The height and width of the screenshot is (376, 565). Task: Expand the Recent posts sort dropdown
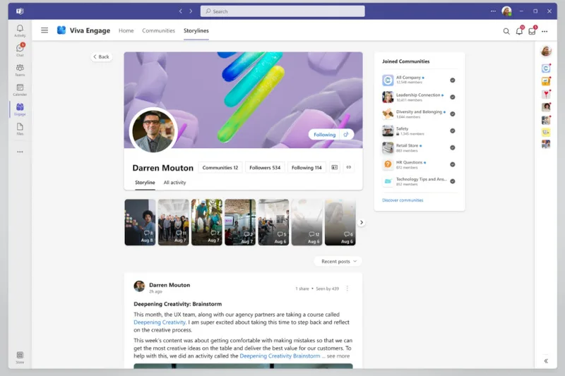point(338,261)
